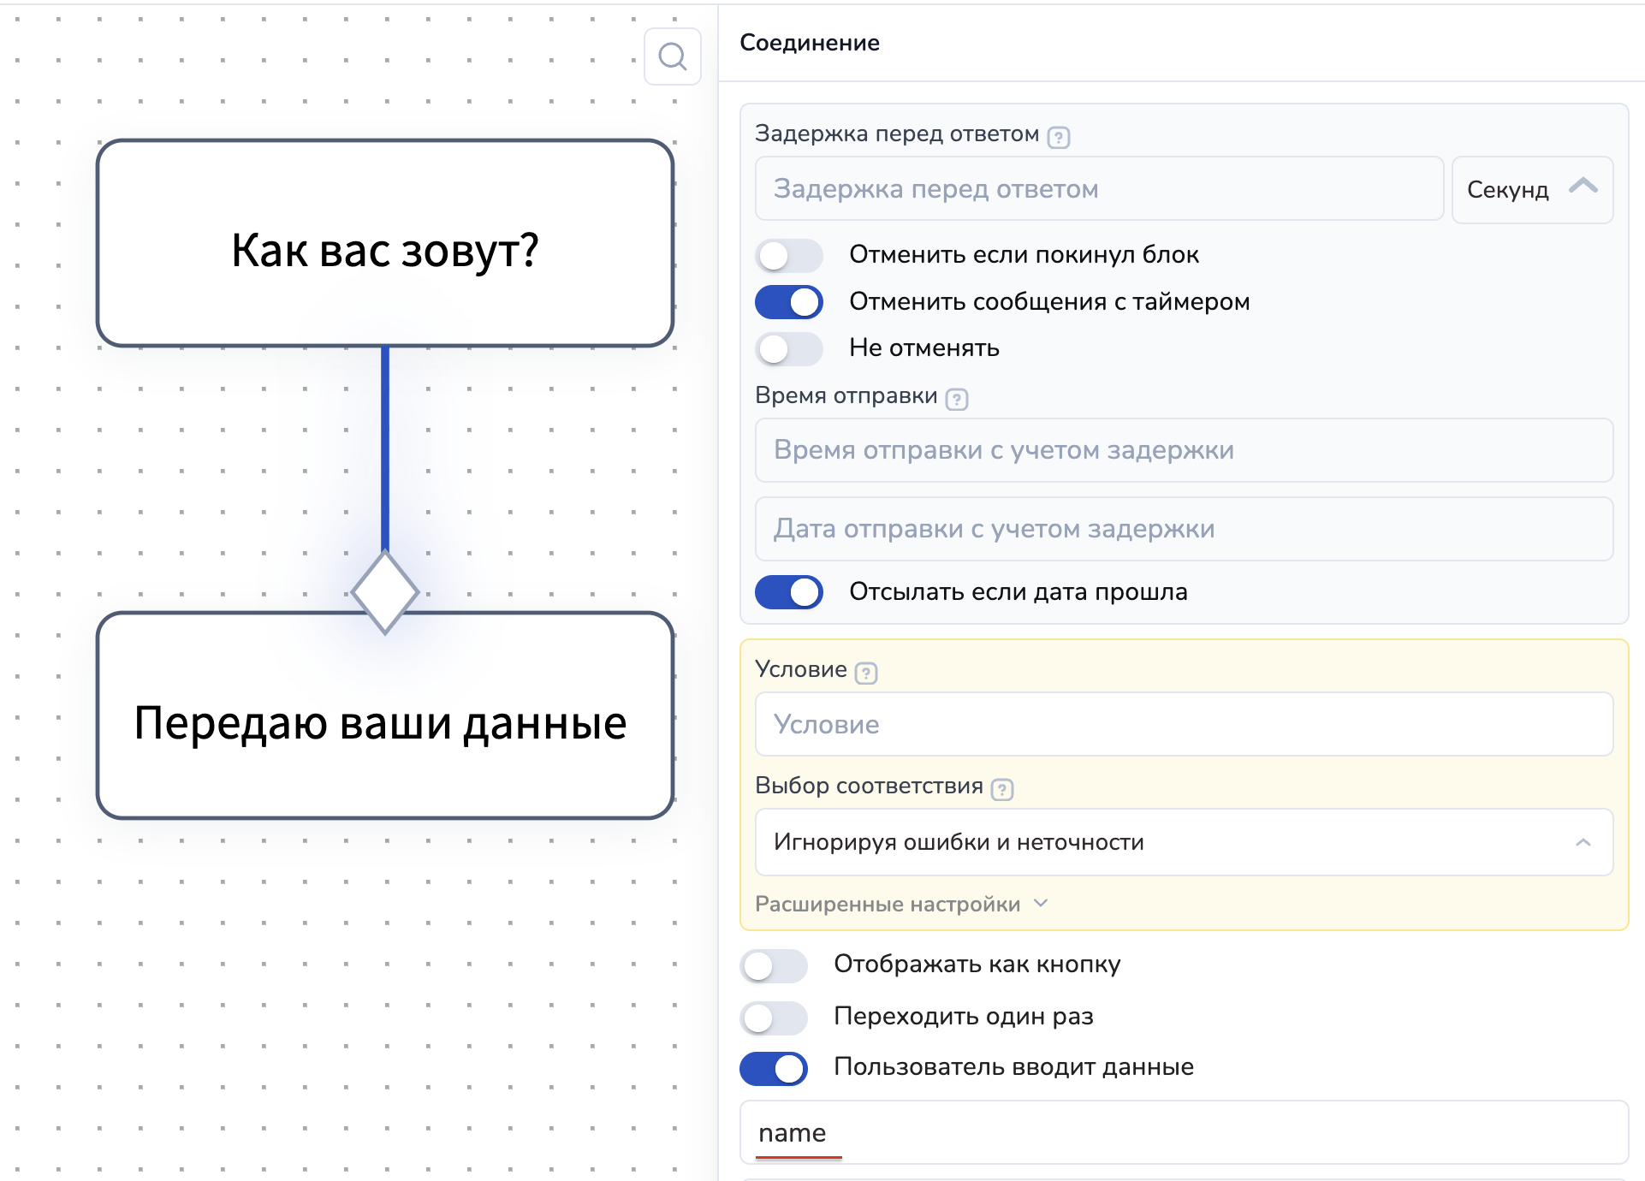
Task: Open the Секунд time unit dropdown
Action: [1531, 189]
